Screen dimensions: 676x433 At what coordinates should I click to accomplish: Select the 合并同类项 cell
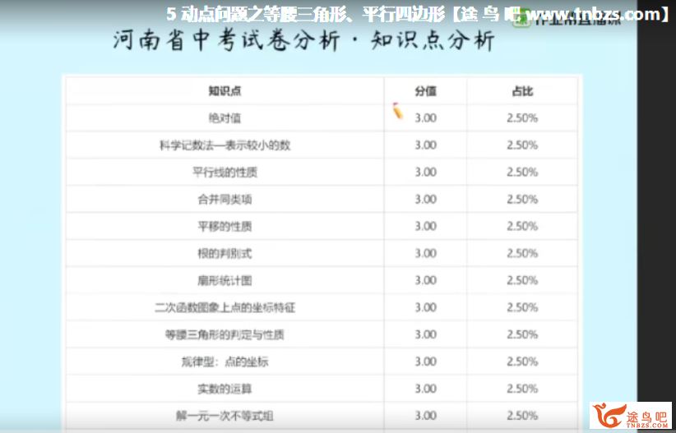(x=225, y=200)
